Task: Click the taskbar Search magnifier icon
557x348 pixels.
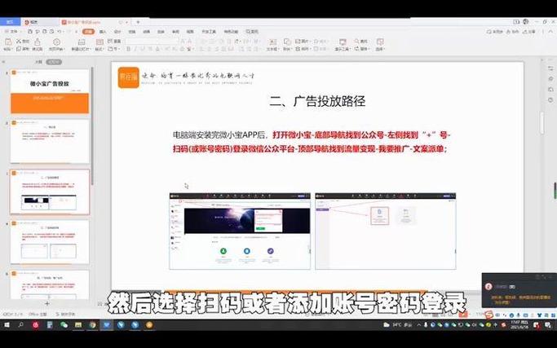Action: pos(21,325)
